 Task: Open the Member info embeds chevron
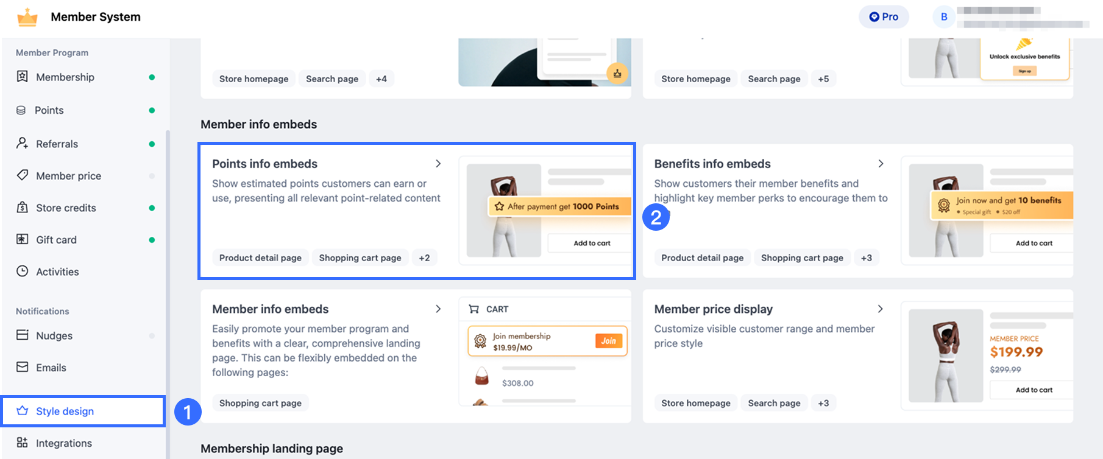click(x=438, y=309)
